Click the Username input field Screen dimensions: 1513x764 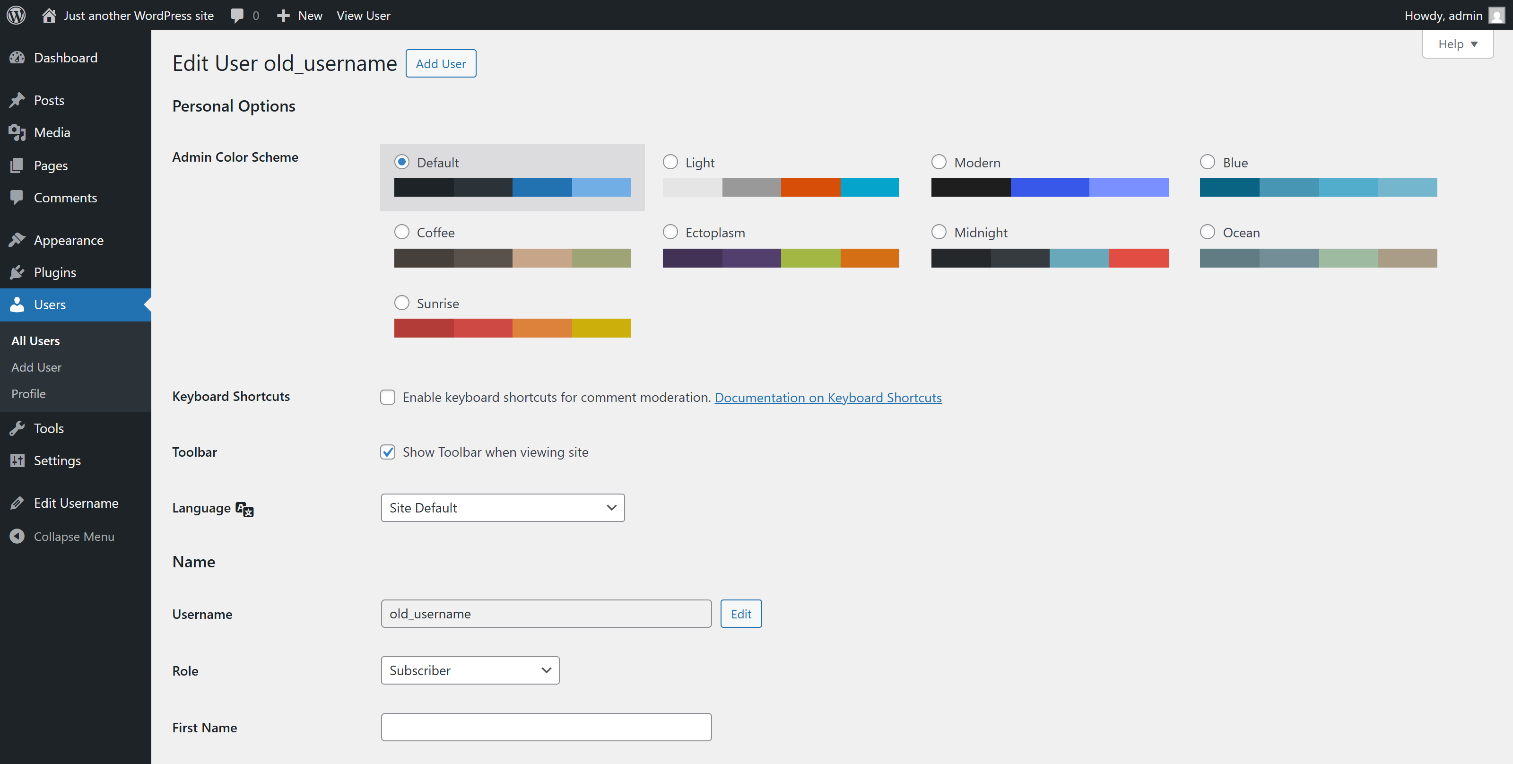pos(546,614)
